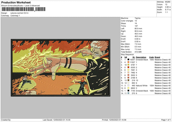Pick the brown swatch with 219 stitches
Viewport: 172px width, 122px height.
(x=128, y=80)
